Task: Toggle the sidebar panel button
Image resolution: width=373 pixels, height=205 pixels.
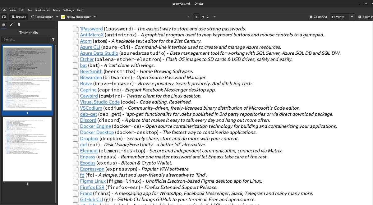Action: coord(4,17)
